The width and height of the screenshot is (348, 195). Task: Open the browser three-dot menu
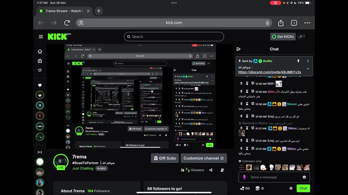pyautogui.click(x=307, y=23)
